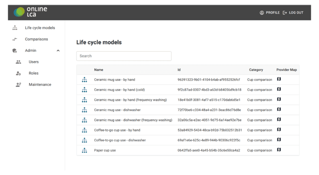
Task: Select id 96391323-9b01-4104-b4ab-af9552526fcf
Action: [x=209, y=79]
